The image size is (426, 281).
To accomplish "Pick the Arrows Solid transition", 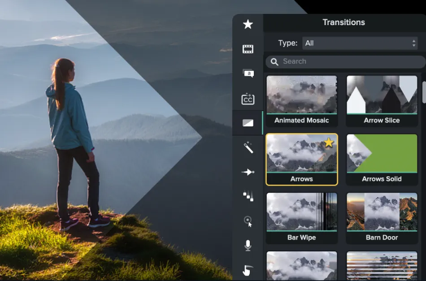I will point(382,159).
